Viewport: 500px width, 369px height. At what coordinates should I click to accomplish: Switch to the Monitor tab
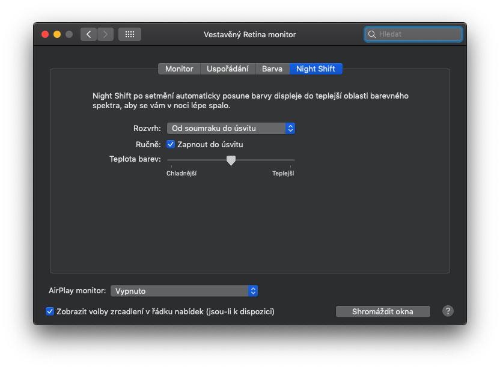(179, 69)
